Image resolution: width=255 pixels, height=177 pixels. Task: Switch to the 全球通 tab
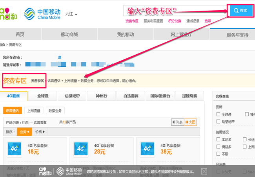pyautogui.click(x=43, y=96)
